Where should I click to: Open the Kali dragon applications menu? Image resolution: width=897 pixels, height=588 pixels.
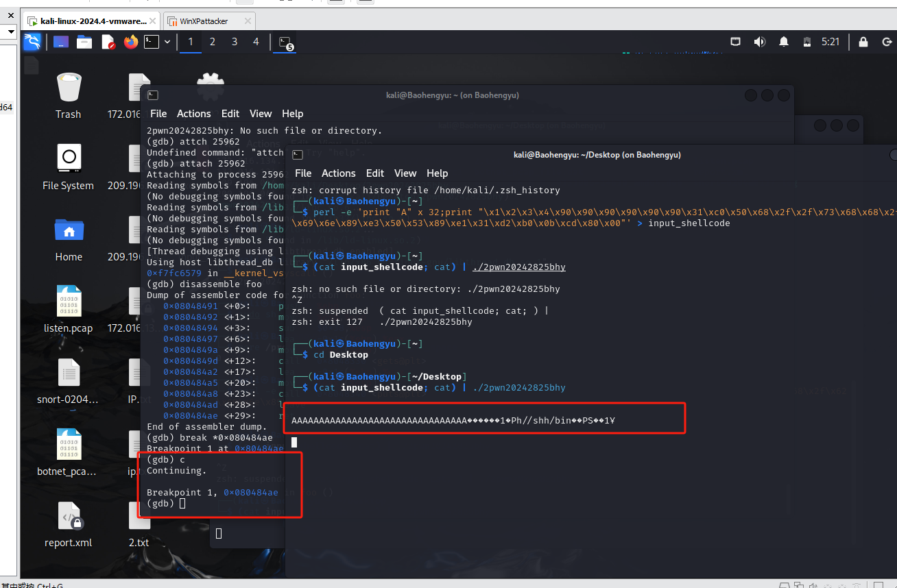point(32,42)
